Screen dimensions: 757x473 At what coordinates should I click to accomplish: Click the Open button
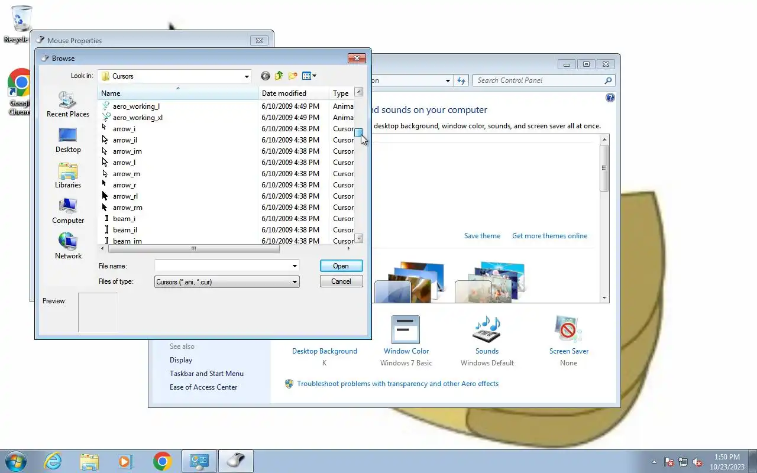pyautogui.click(x=341, y=266)
